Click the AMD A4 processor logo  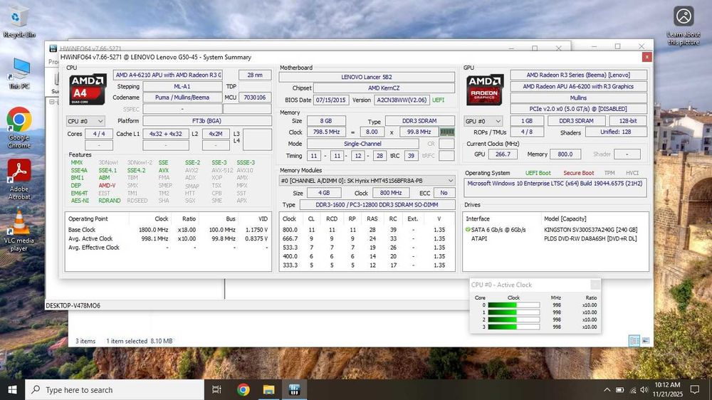tap(87, 90)
